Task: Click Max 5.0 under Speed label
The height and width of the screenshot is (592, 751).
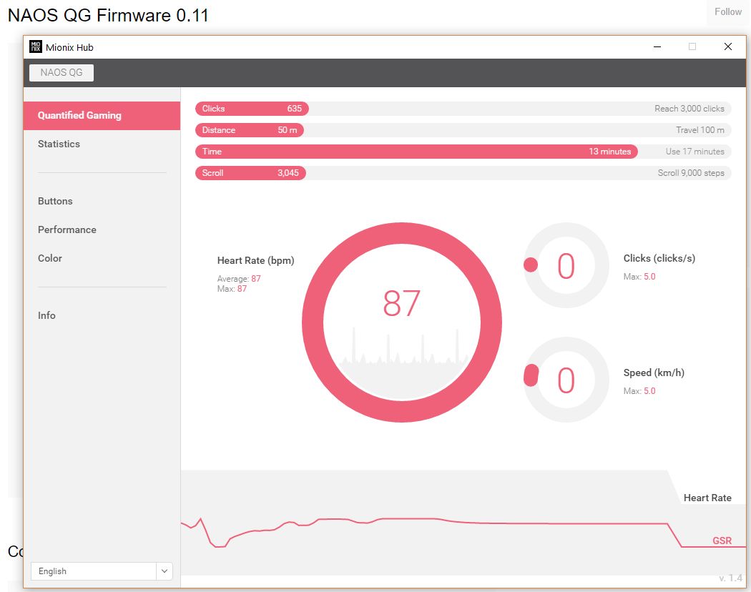Action: pyautogui.click(x=639, y=391)
